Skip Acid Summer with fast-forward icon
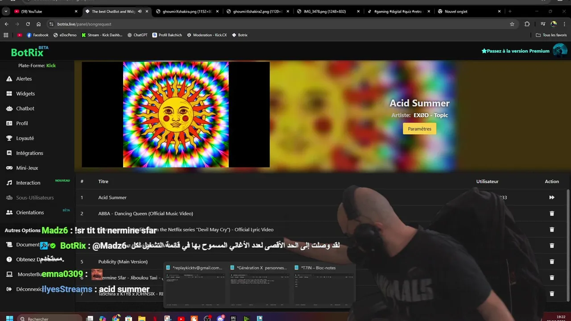The width and height of the screenshot is (571, 321). (x=552, y=198)
